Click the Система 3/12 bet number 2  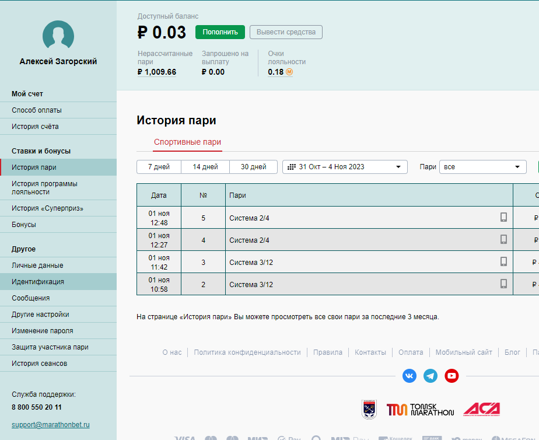pyautogui.click(x=251, y=285)
